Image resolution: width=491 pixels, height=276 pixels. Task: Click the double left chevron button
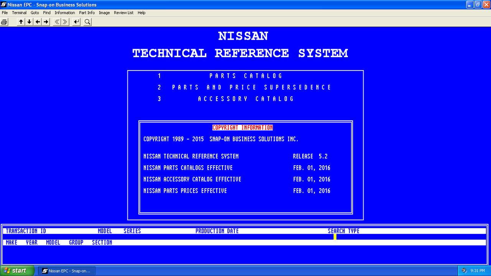point(57,22)
